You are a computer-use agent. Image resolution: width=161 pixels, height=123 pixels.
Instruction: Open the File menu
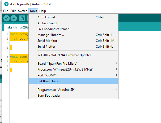[x=6, y=11]
